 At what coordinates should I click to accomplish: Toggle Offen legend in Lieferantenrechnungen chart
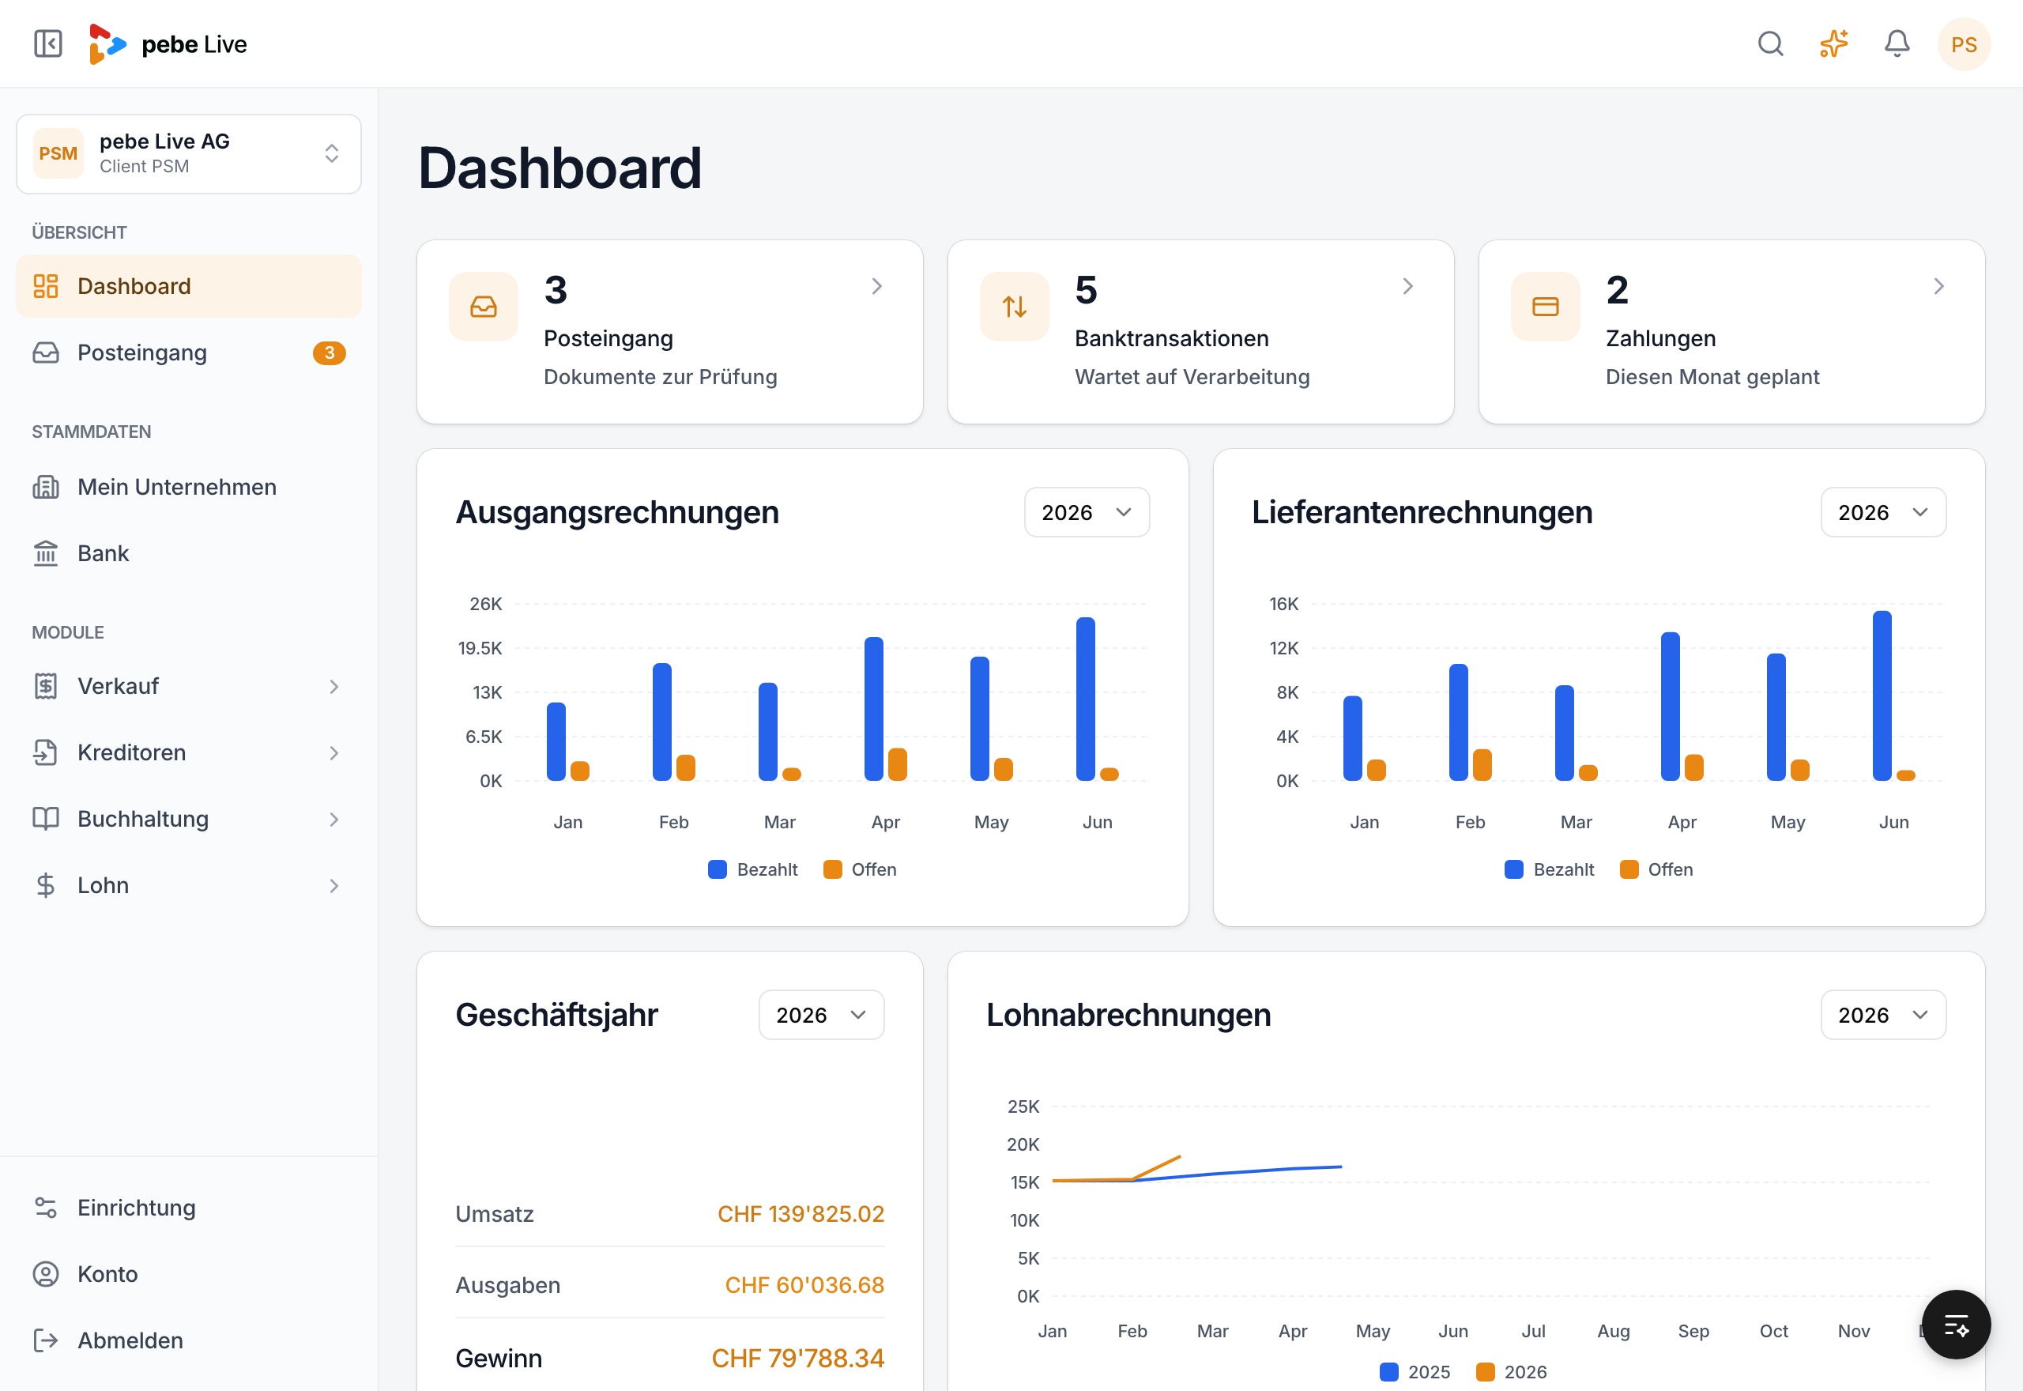(1656, 869)
